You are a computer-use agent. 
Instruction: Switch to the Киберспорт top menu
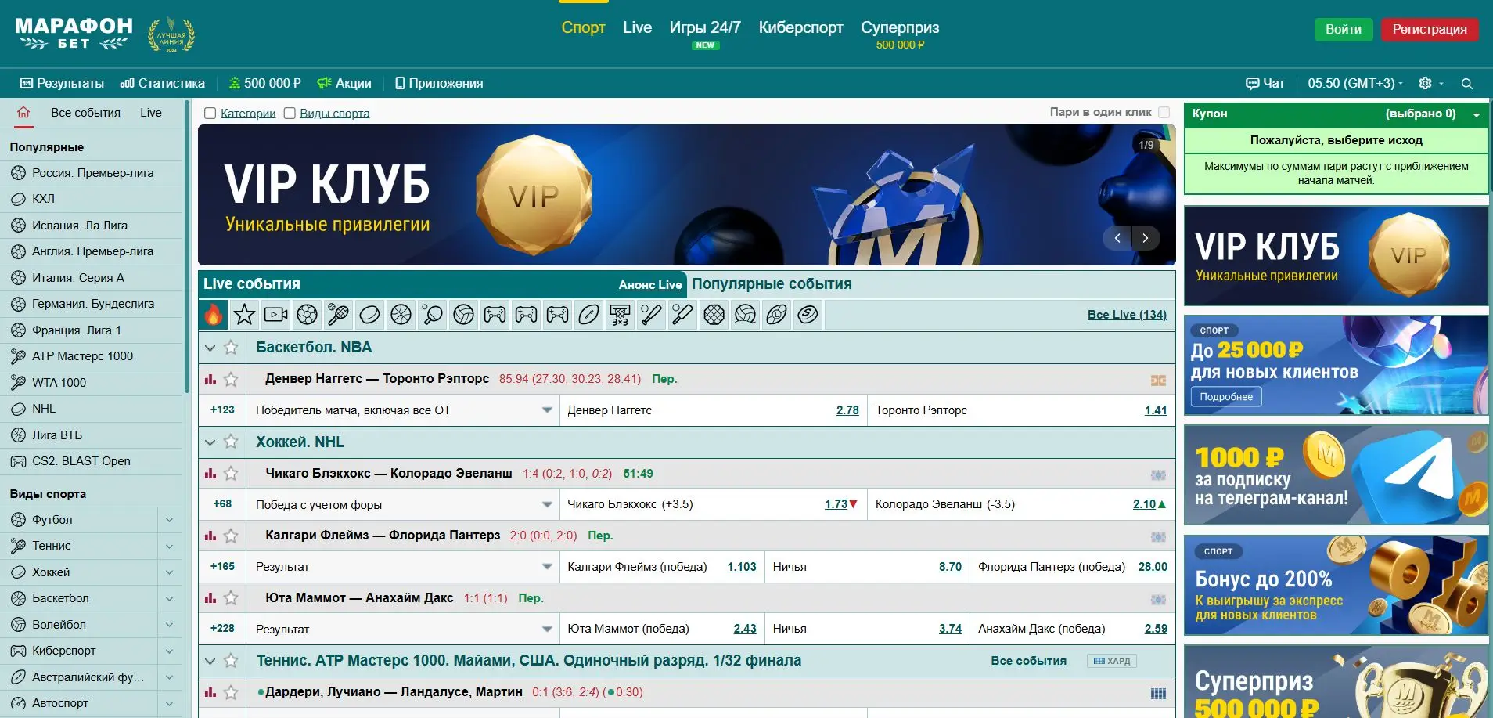(x=800, y=27)
